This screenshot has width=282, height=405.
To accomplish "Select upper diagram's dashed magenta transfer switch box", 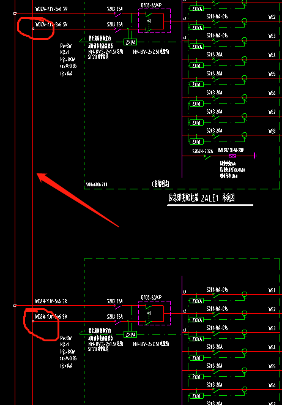I will pos(154,21).
